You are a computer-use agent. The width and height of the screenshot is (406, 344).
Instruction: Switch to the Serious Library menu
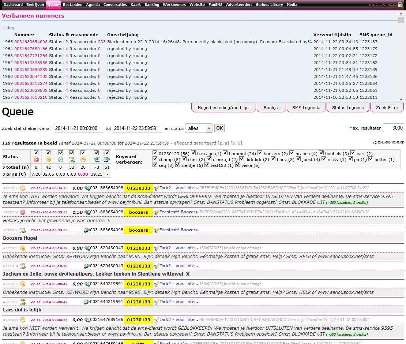[269, 5]
